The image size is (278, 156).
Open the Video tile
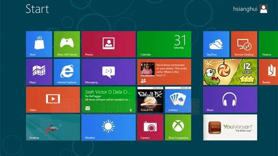tap(53, 100)
